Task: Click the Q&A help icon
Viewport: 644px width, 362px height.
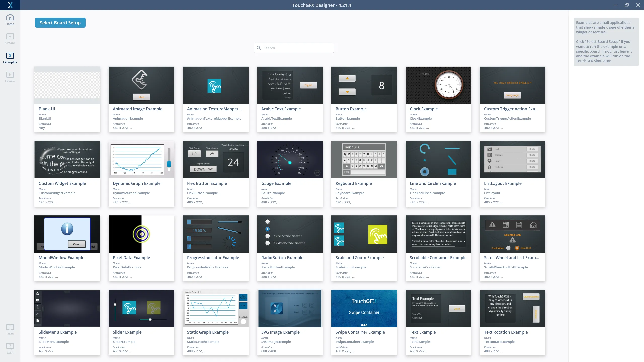Action: [10, 346]
